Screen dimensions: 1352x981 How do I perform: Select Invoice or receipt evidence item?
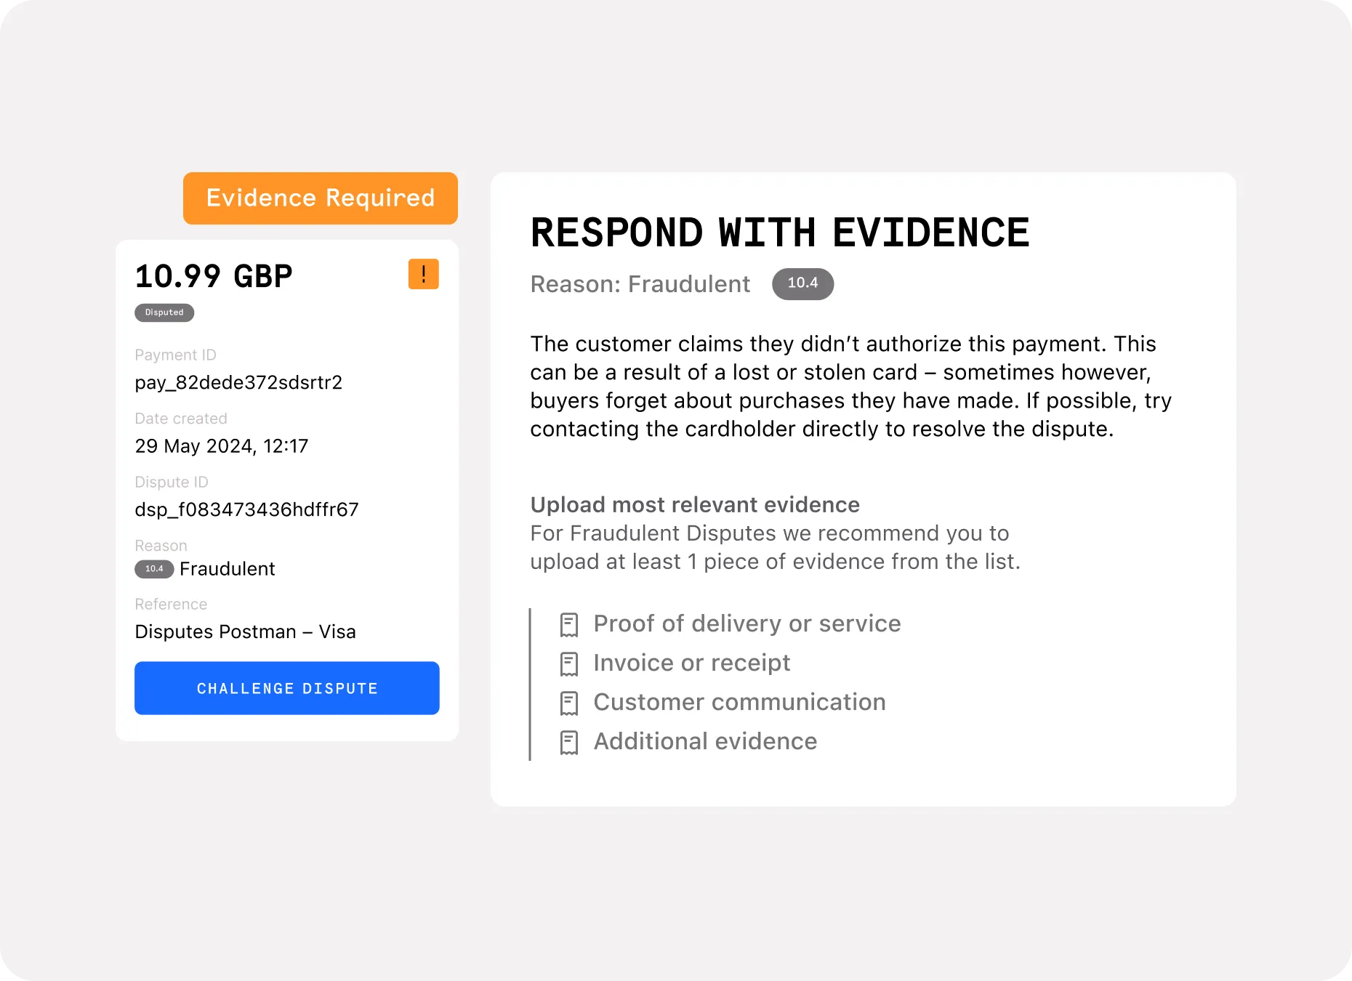click(675, 663)
